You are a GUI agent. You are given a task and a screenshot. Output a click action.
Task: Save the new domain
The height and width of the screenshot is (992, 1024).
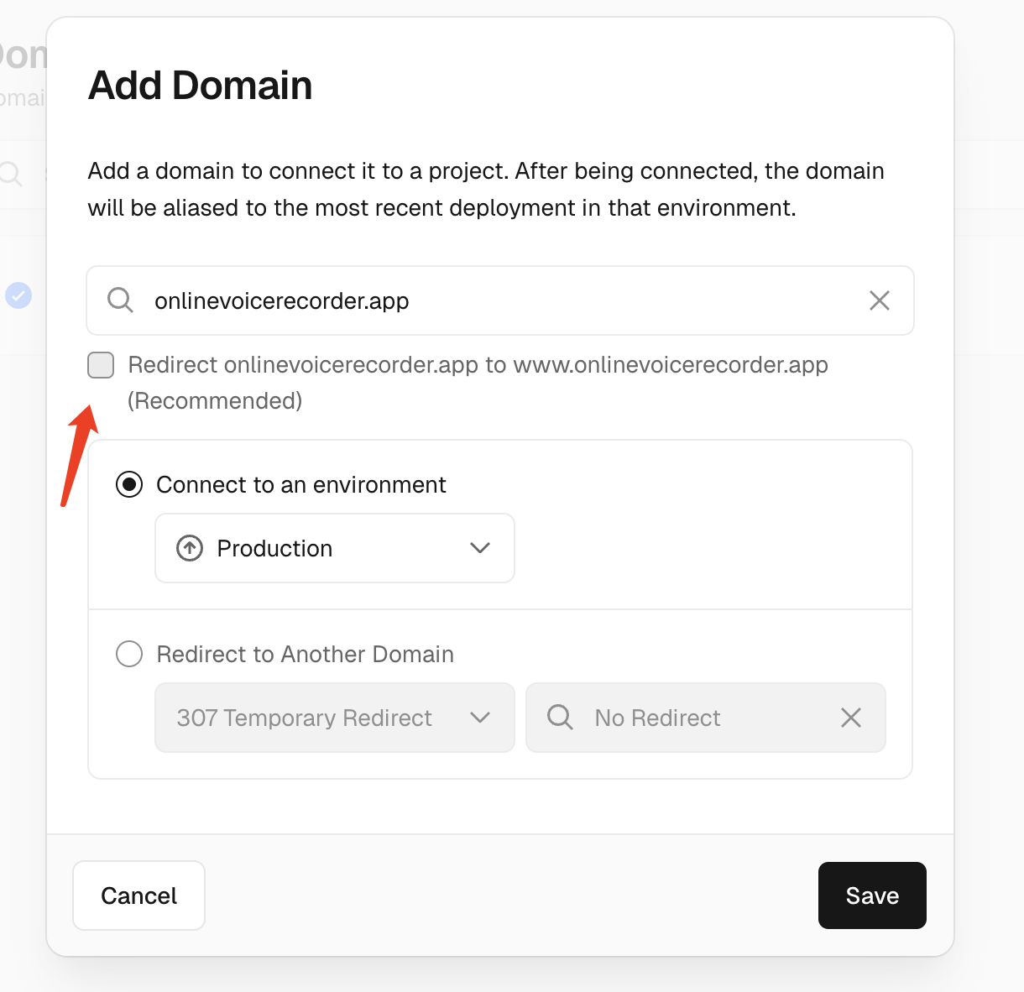click(x=871, y=895)
